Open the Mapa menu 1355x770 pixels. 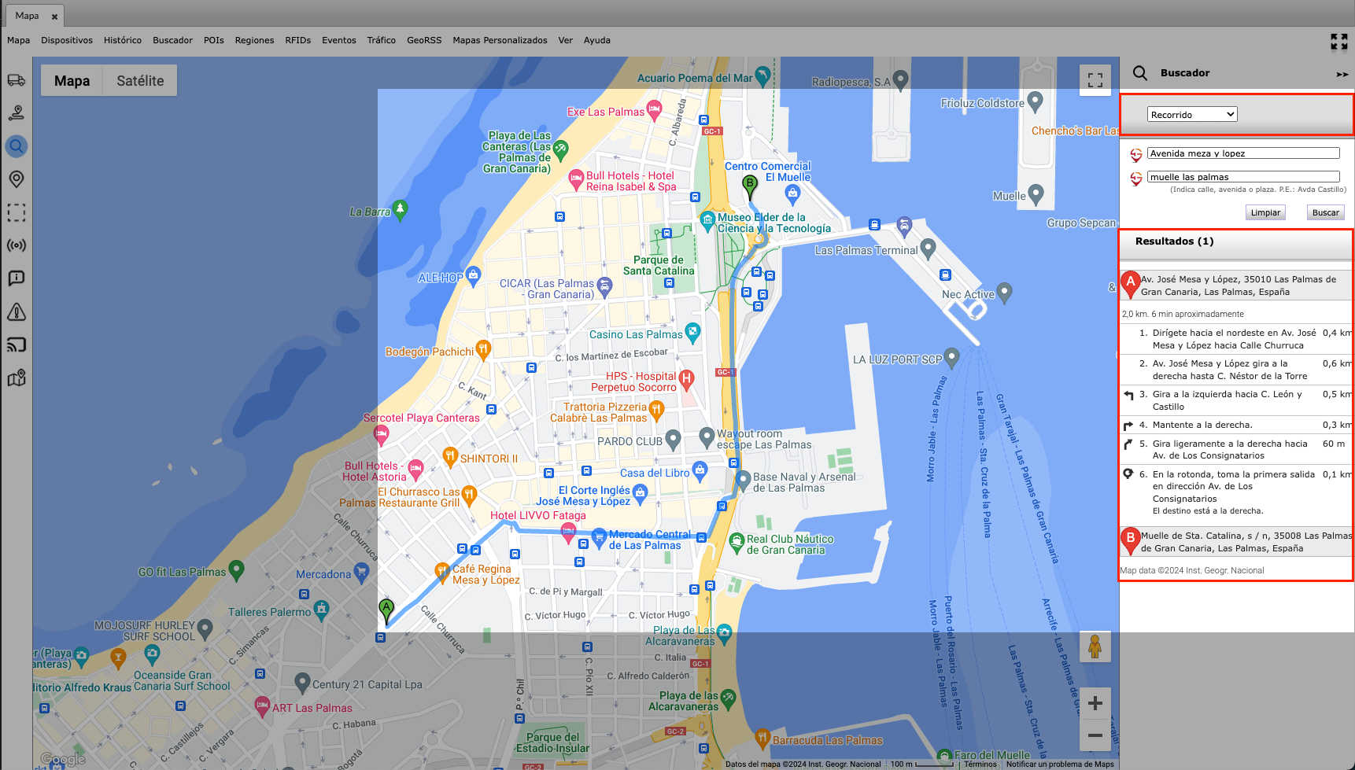click(19, 40)
